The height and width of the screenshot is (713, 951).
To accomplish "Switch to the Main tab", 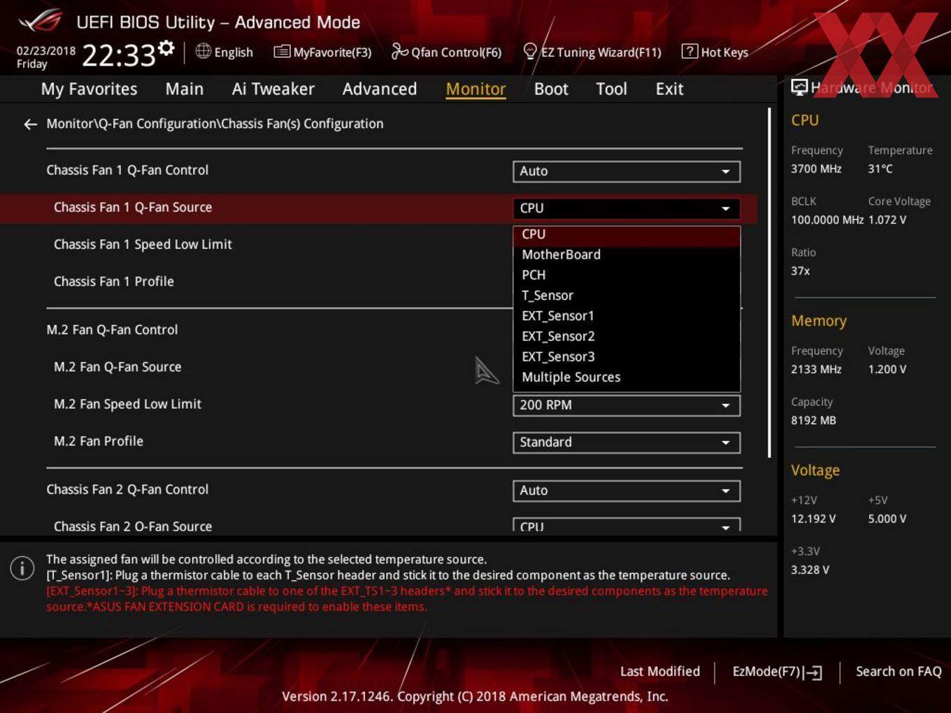I will pyautogui.click(x=185, y=89).
